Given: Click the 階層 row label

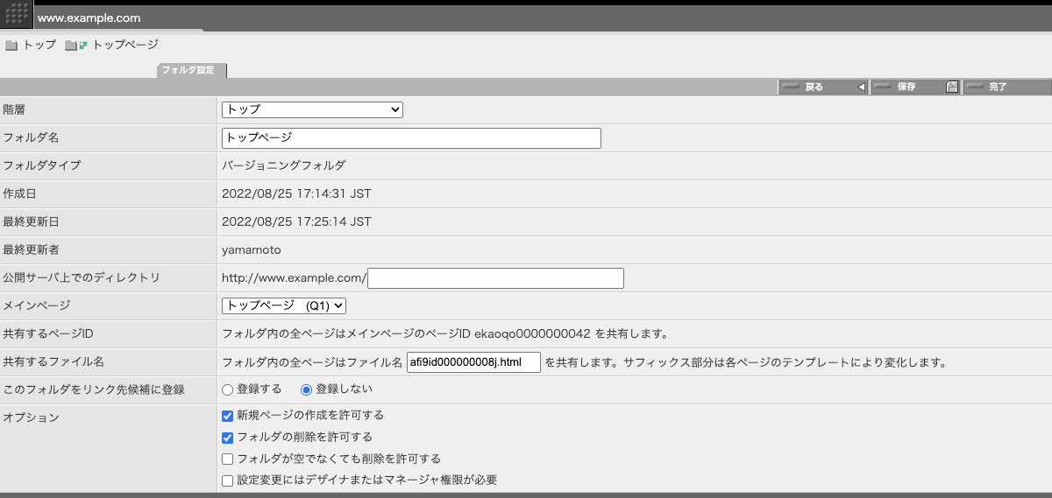Looking at the screenshot, I should 15,109.
